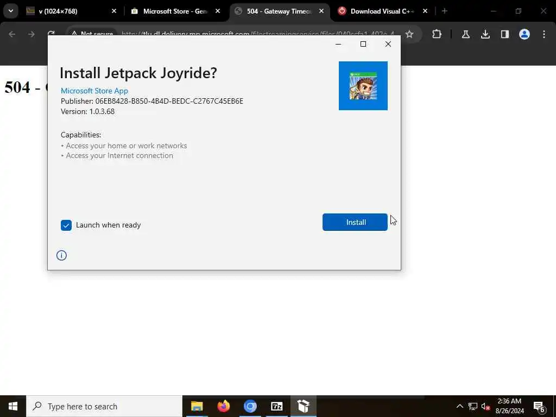Go back in Chrome
The width and height of the screenshot is (556, 417).
(x=12, y=34)
